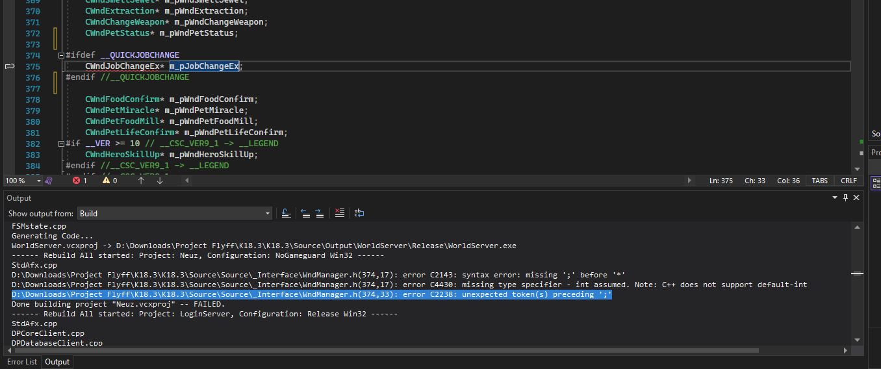This screenshot has height=369, width=881.
Task: Navigate to next issue with down arrow
Action: pyautogui.click(x=159, y=181)
